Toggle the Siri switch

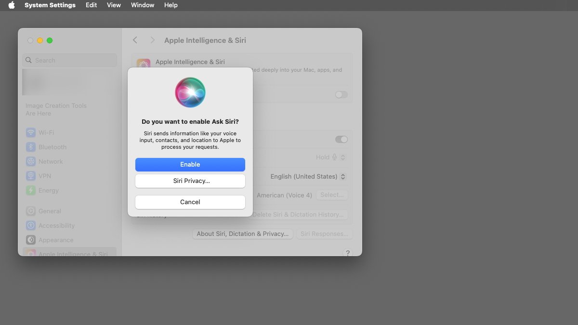342,139
